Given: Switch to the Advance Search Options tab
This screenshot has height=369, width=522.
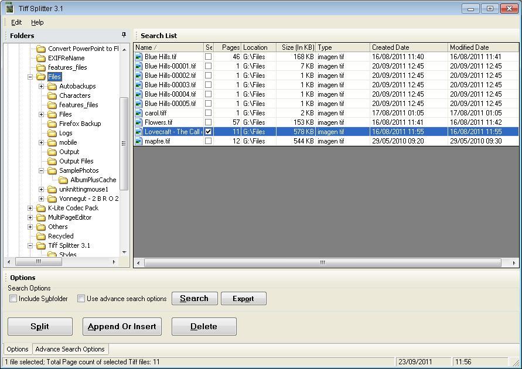Looking at the screenshot, I should tap(70, 349).
